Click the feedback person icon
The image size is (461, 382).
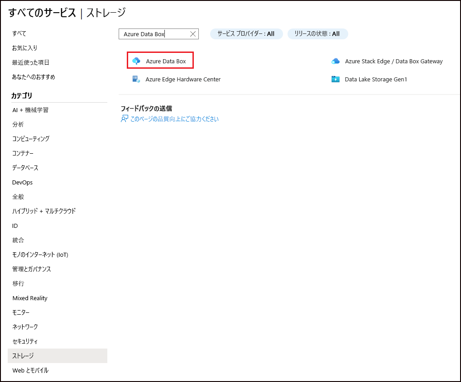tap(125, 119)
